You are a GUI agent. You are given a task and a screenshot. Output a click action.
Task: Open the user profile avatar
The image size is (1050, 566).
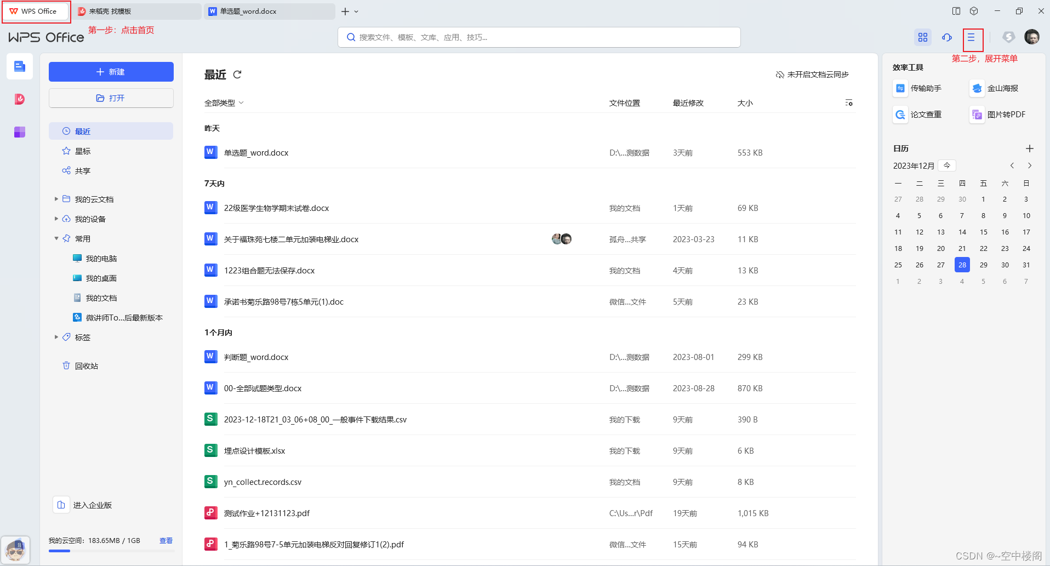coord(1032,37)
